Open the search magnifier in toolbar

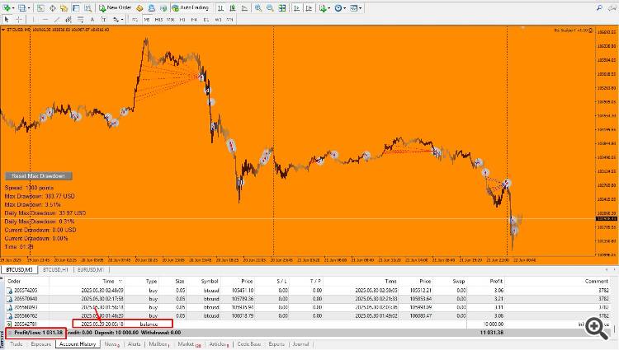click(599, 8)
